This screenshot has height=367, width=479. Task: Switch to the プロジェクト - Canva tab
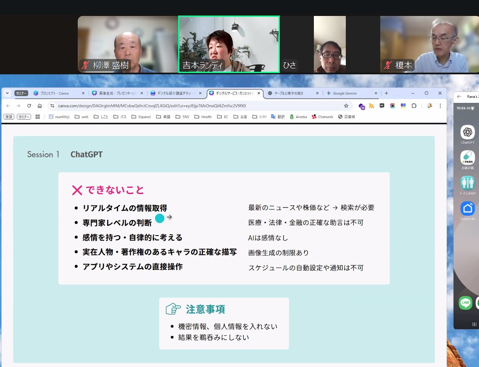coord(55,93)
